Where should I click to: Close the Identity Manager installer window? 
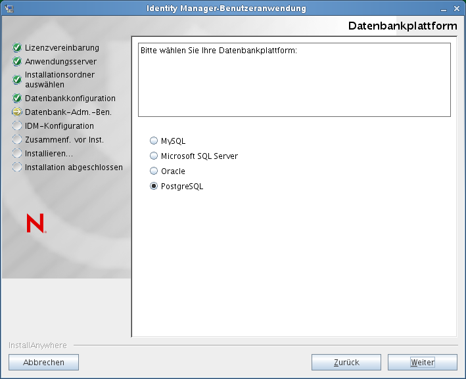457,9
